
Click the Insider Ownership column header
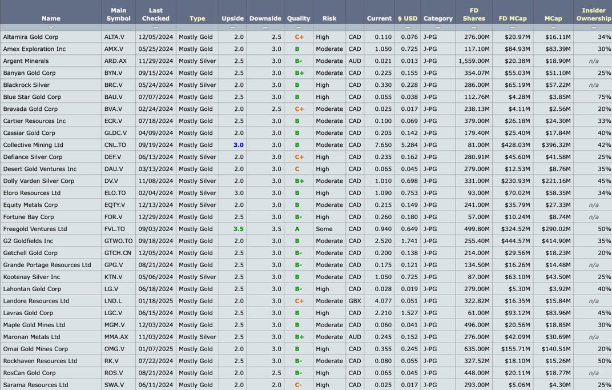(594, 14)
